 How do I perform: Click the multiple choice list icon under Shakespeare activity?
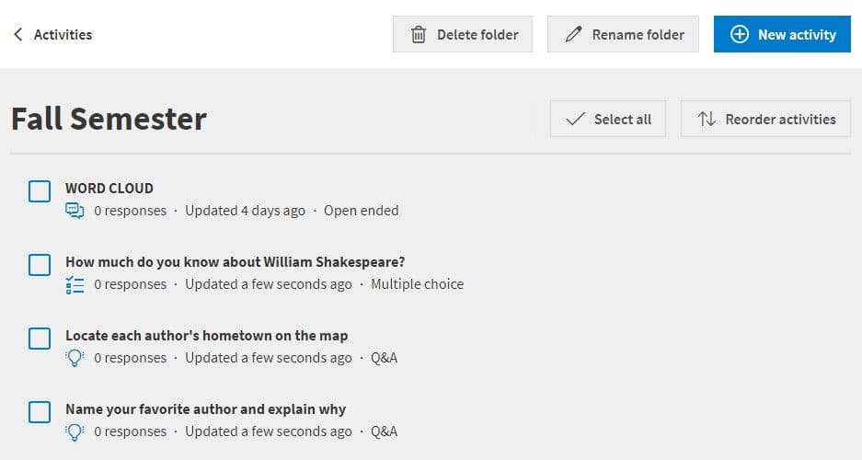click(x=75, y=284)
